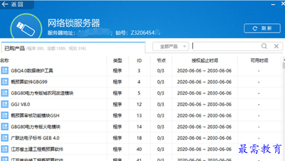
Task: Select the 广联达电子标书 GEB 4.0 row name
Action: pyautogui.click(x=35, y=138)
